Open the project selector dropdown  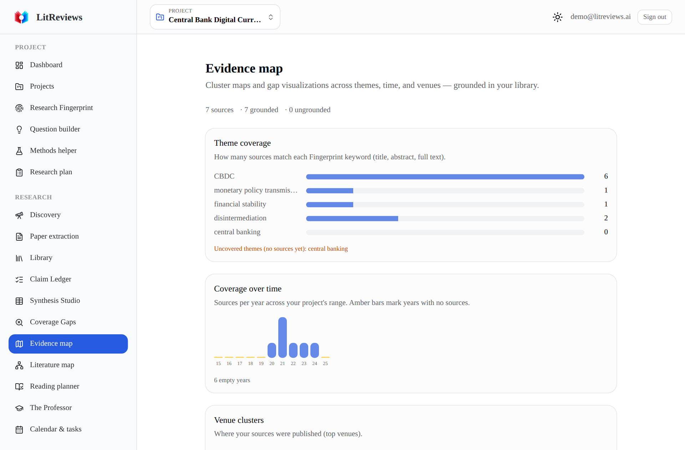(x=215, y=17)
